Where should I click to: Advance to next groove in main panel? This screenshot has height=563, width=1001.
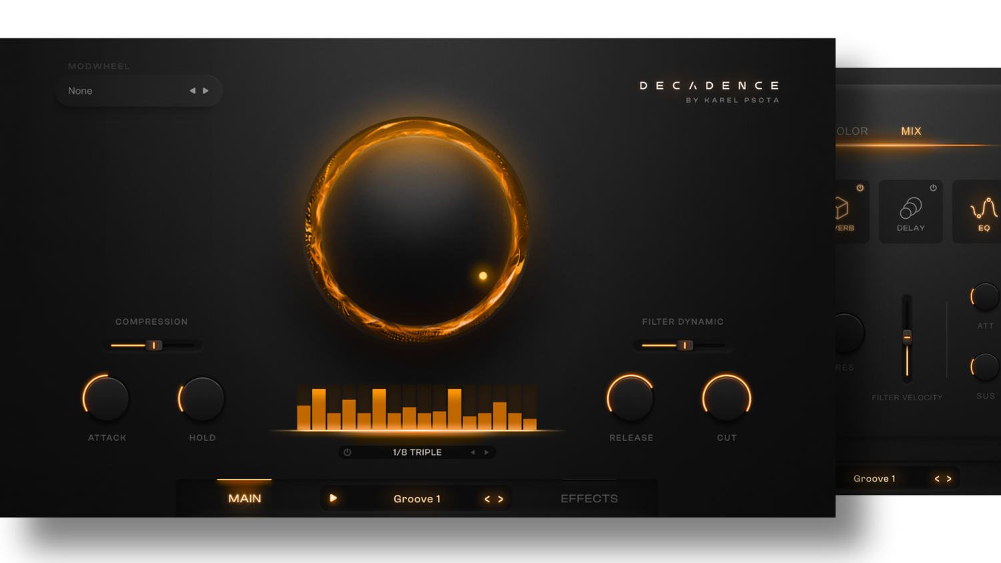coord(500,499)
